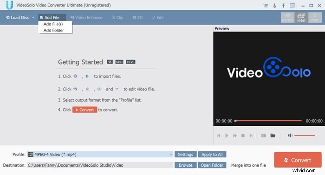
Task: Click Open Folder button
Action: coord(212,165)
